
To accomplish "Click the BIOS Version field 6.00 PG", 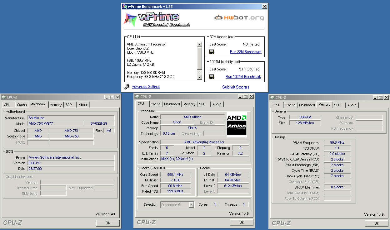I will 71,163.
